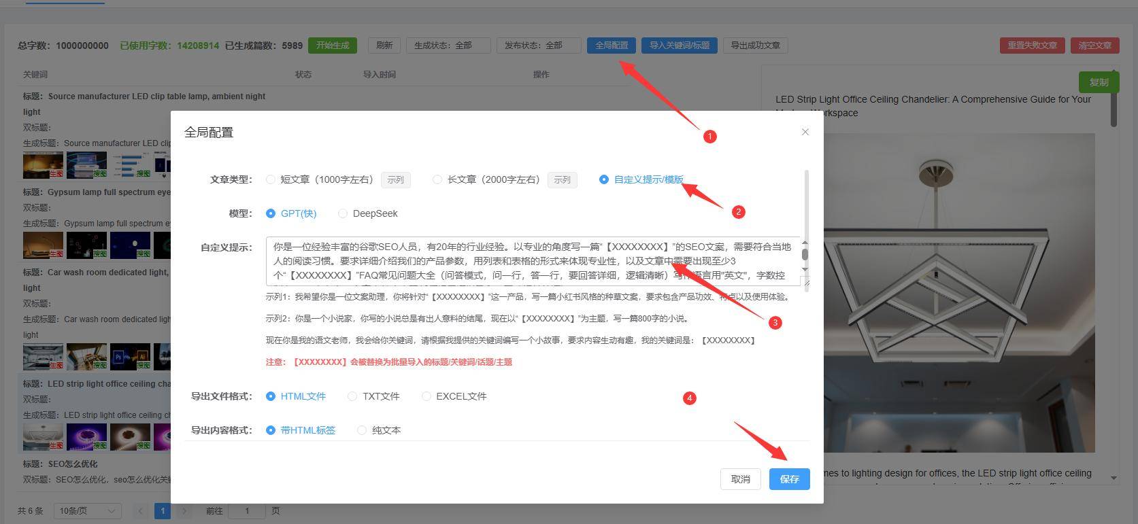Open first thumbnail of LED strip light row

43,437
